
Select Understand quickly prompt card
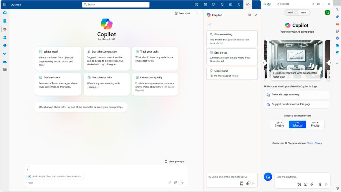tap(154, 84)
